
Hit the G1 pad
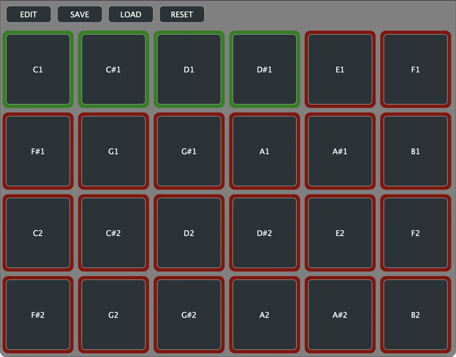pyautogui.click(x=114, y=151)
